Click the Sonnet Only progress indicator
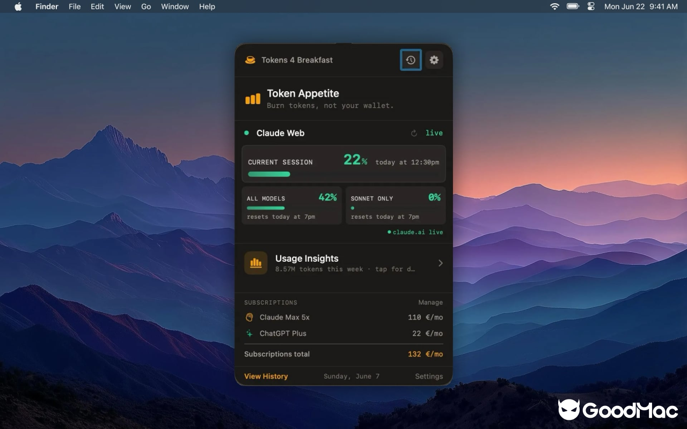Image resolution: width=687 pixels, height=429 pixels. click(353, 208)
